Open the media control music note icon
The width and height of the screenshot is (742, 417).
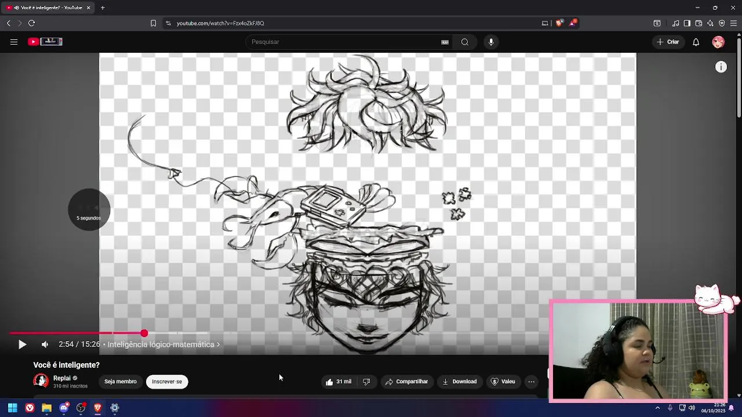pos(676,23)
